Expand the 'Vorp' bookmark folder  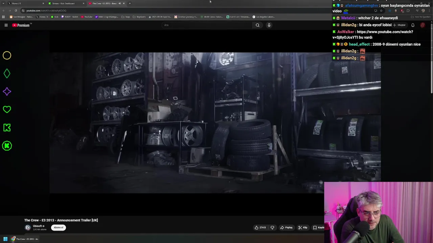(x=126, y=17)
